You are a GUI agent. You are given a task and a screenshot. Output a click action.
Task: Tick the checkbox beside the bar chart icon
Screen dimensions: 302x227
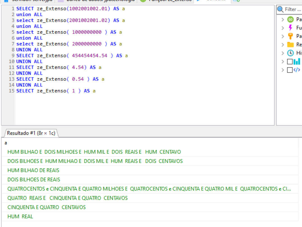tap(290, 62)
